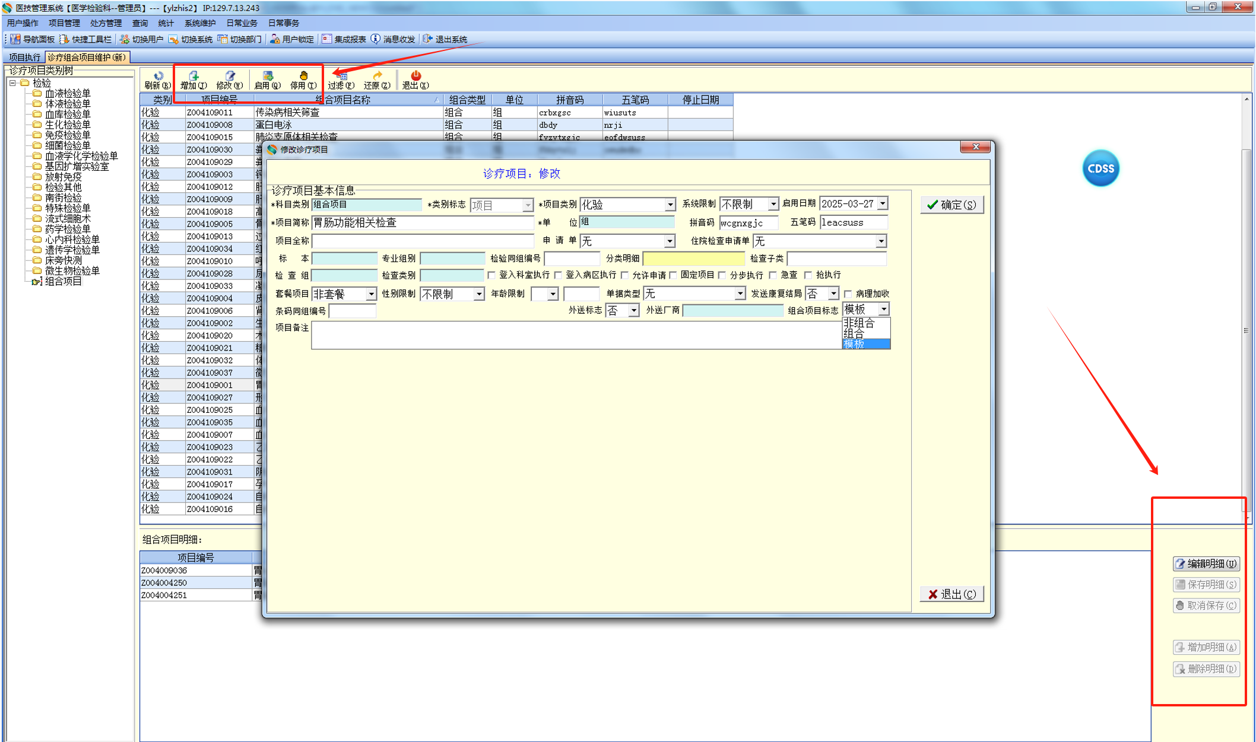Viewport: 1256px width, 742px height.
Task: Click the 增加 add item icon
Action: click(x=194, y=76)
